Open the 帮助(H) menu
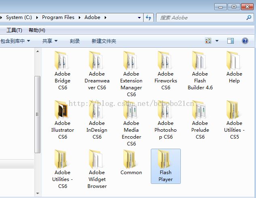 [x=37, y=30]
